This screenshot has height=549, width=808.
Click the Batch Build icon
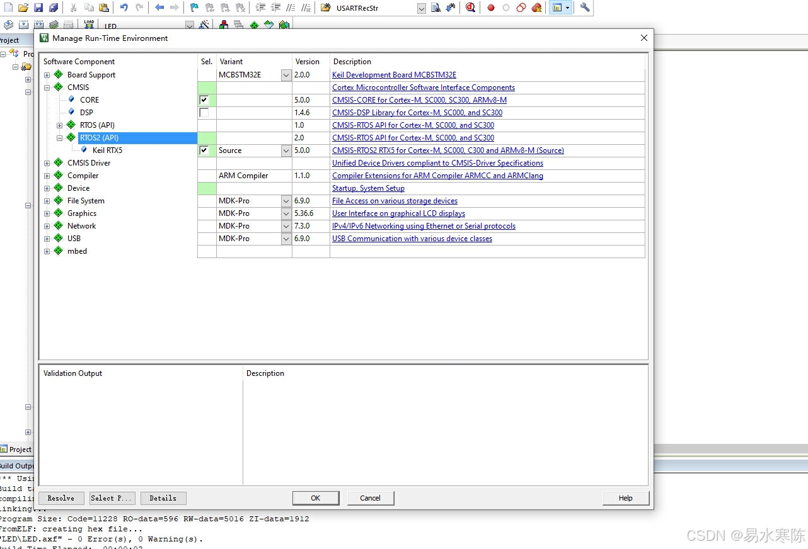tap(54, 25)
